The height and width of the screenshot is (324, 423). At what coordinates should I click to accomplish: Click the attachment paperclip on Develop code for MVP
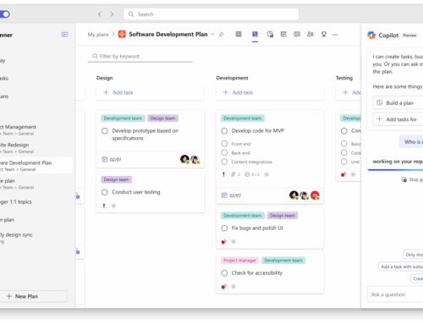pyautogui.click(x=233, y=174)
